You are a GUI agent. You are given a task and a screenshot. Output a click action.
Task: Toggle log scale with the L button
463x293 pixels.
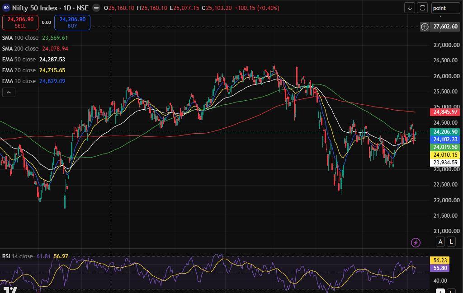point(451,242)
